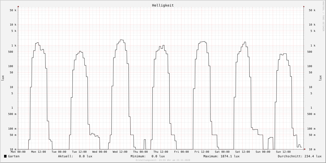Choose the 'Thu 12:00' time axis label
The height and width of the screenshot is (163, 326).
[161, 152]
